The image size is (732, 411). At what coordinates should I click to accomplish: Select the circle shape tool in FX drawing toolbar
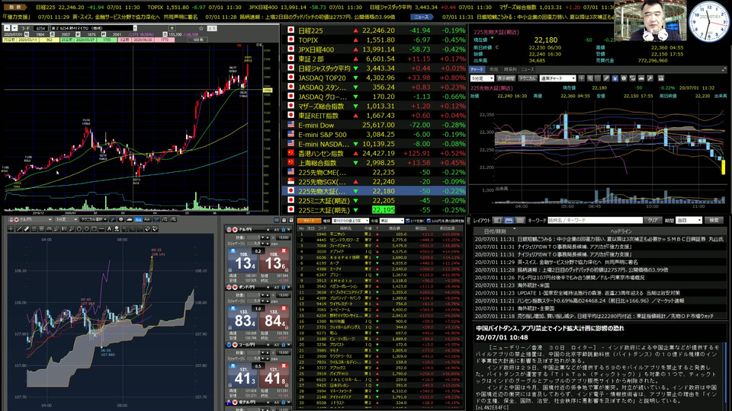coord(86,229)
